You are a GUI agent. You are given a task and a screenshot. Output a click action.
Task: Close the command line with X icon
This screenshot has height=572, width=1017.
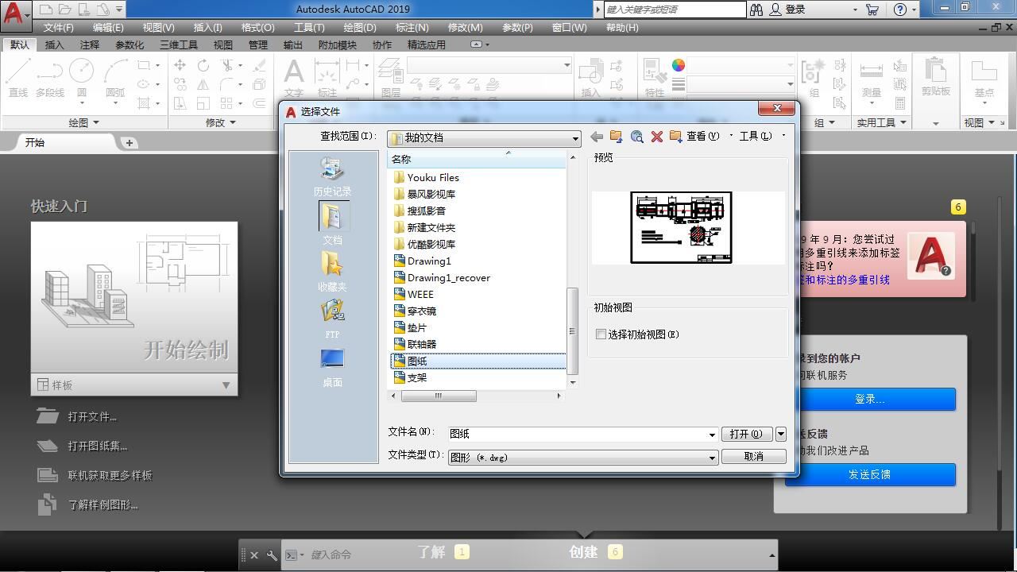coord(254,555)
